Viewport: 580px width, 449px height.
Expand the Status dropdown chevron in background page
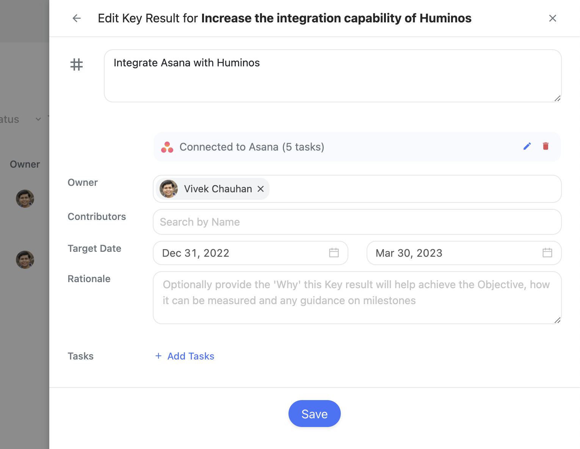pos(38,119)
